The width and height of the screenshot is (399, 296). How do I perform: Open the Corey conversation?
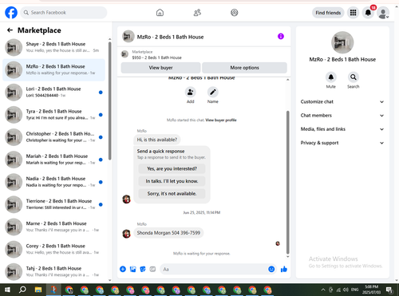pyautogui.click(x=54, y=249)
